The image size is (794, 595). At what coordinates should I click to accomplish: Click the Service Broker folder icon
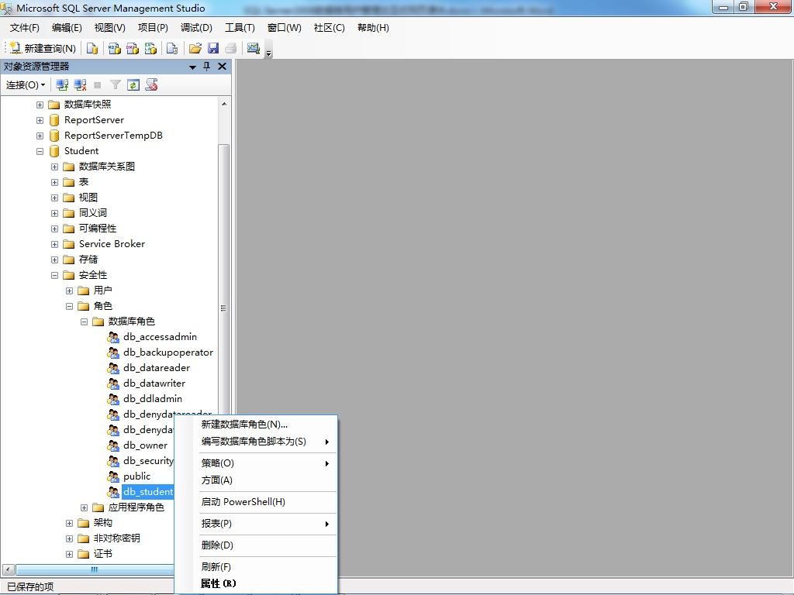click(69, 244)
